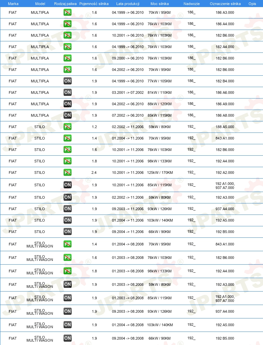
Task: Click petrol icon in Stilo 1.4 11.2006 row
Action: coord(67,138)
